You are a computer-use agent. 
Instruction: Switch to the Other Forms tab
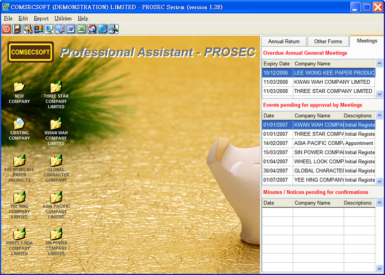[328, 41]
